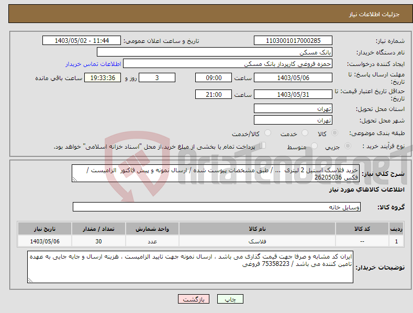Viewport: 413px width, 313px height.
Task: Click the resize handle of buyer notes textarea
Action: 30,281
